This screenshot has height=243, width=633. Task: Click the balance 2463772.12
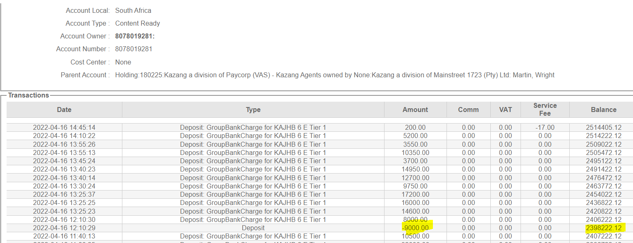[x=604, y=186]
